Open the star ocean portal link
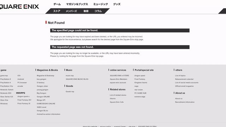The image size is (226, 127). pyautogui.click(x=138, y=90)
